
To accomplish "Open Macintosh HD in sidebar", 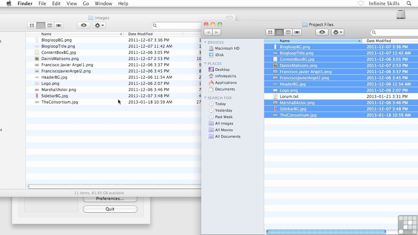I will pyautogui.click(x=224, y=48).
